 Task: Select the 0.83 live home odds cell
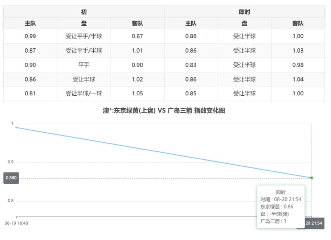pyautogui.click(x=191, y=65)
